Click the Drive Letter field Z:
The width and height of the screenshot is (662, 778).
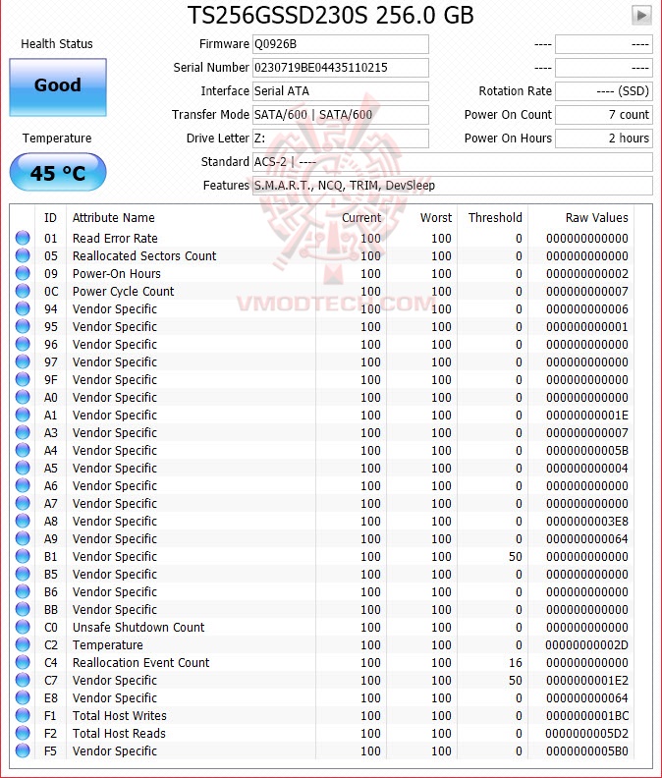pos(341,139)
